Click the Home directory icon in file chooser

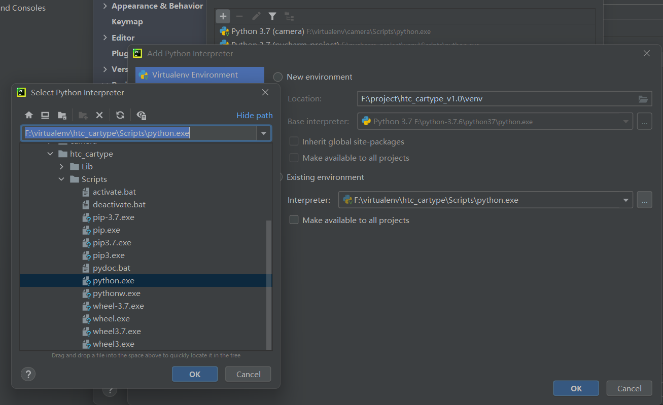(28, 115)
